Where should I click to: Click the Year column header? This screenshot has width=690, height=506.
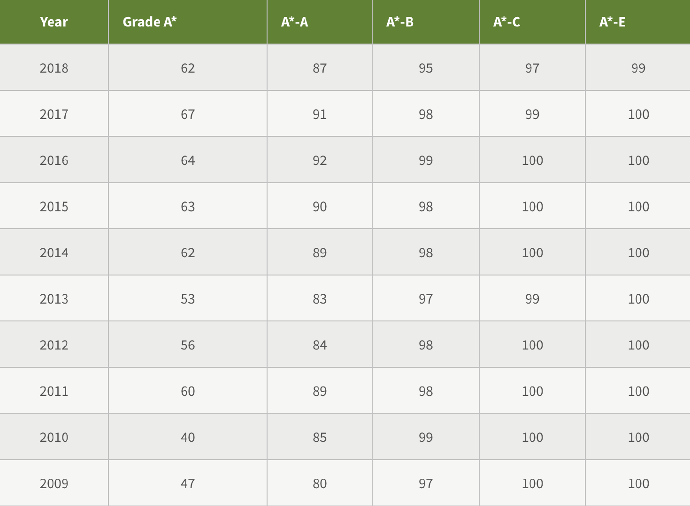tap(54, 22)
